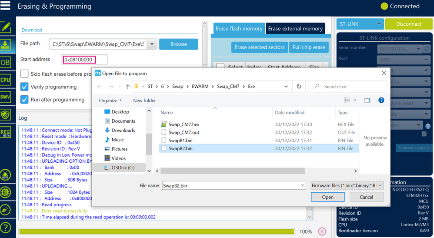
Task: Click Full chip erase button
Action: coord(309,47)
